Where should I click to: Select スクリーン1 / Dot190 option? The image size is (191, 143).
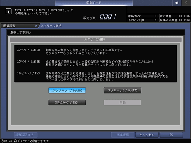coord(67,91)
